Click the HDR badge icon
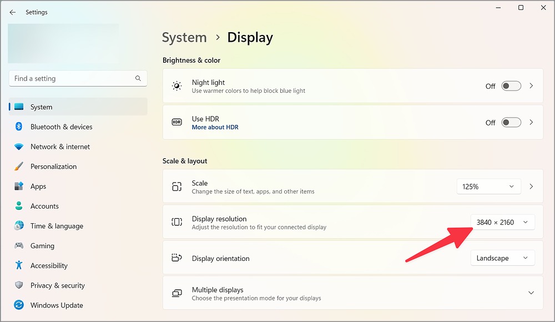 (176, 122)
